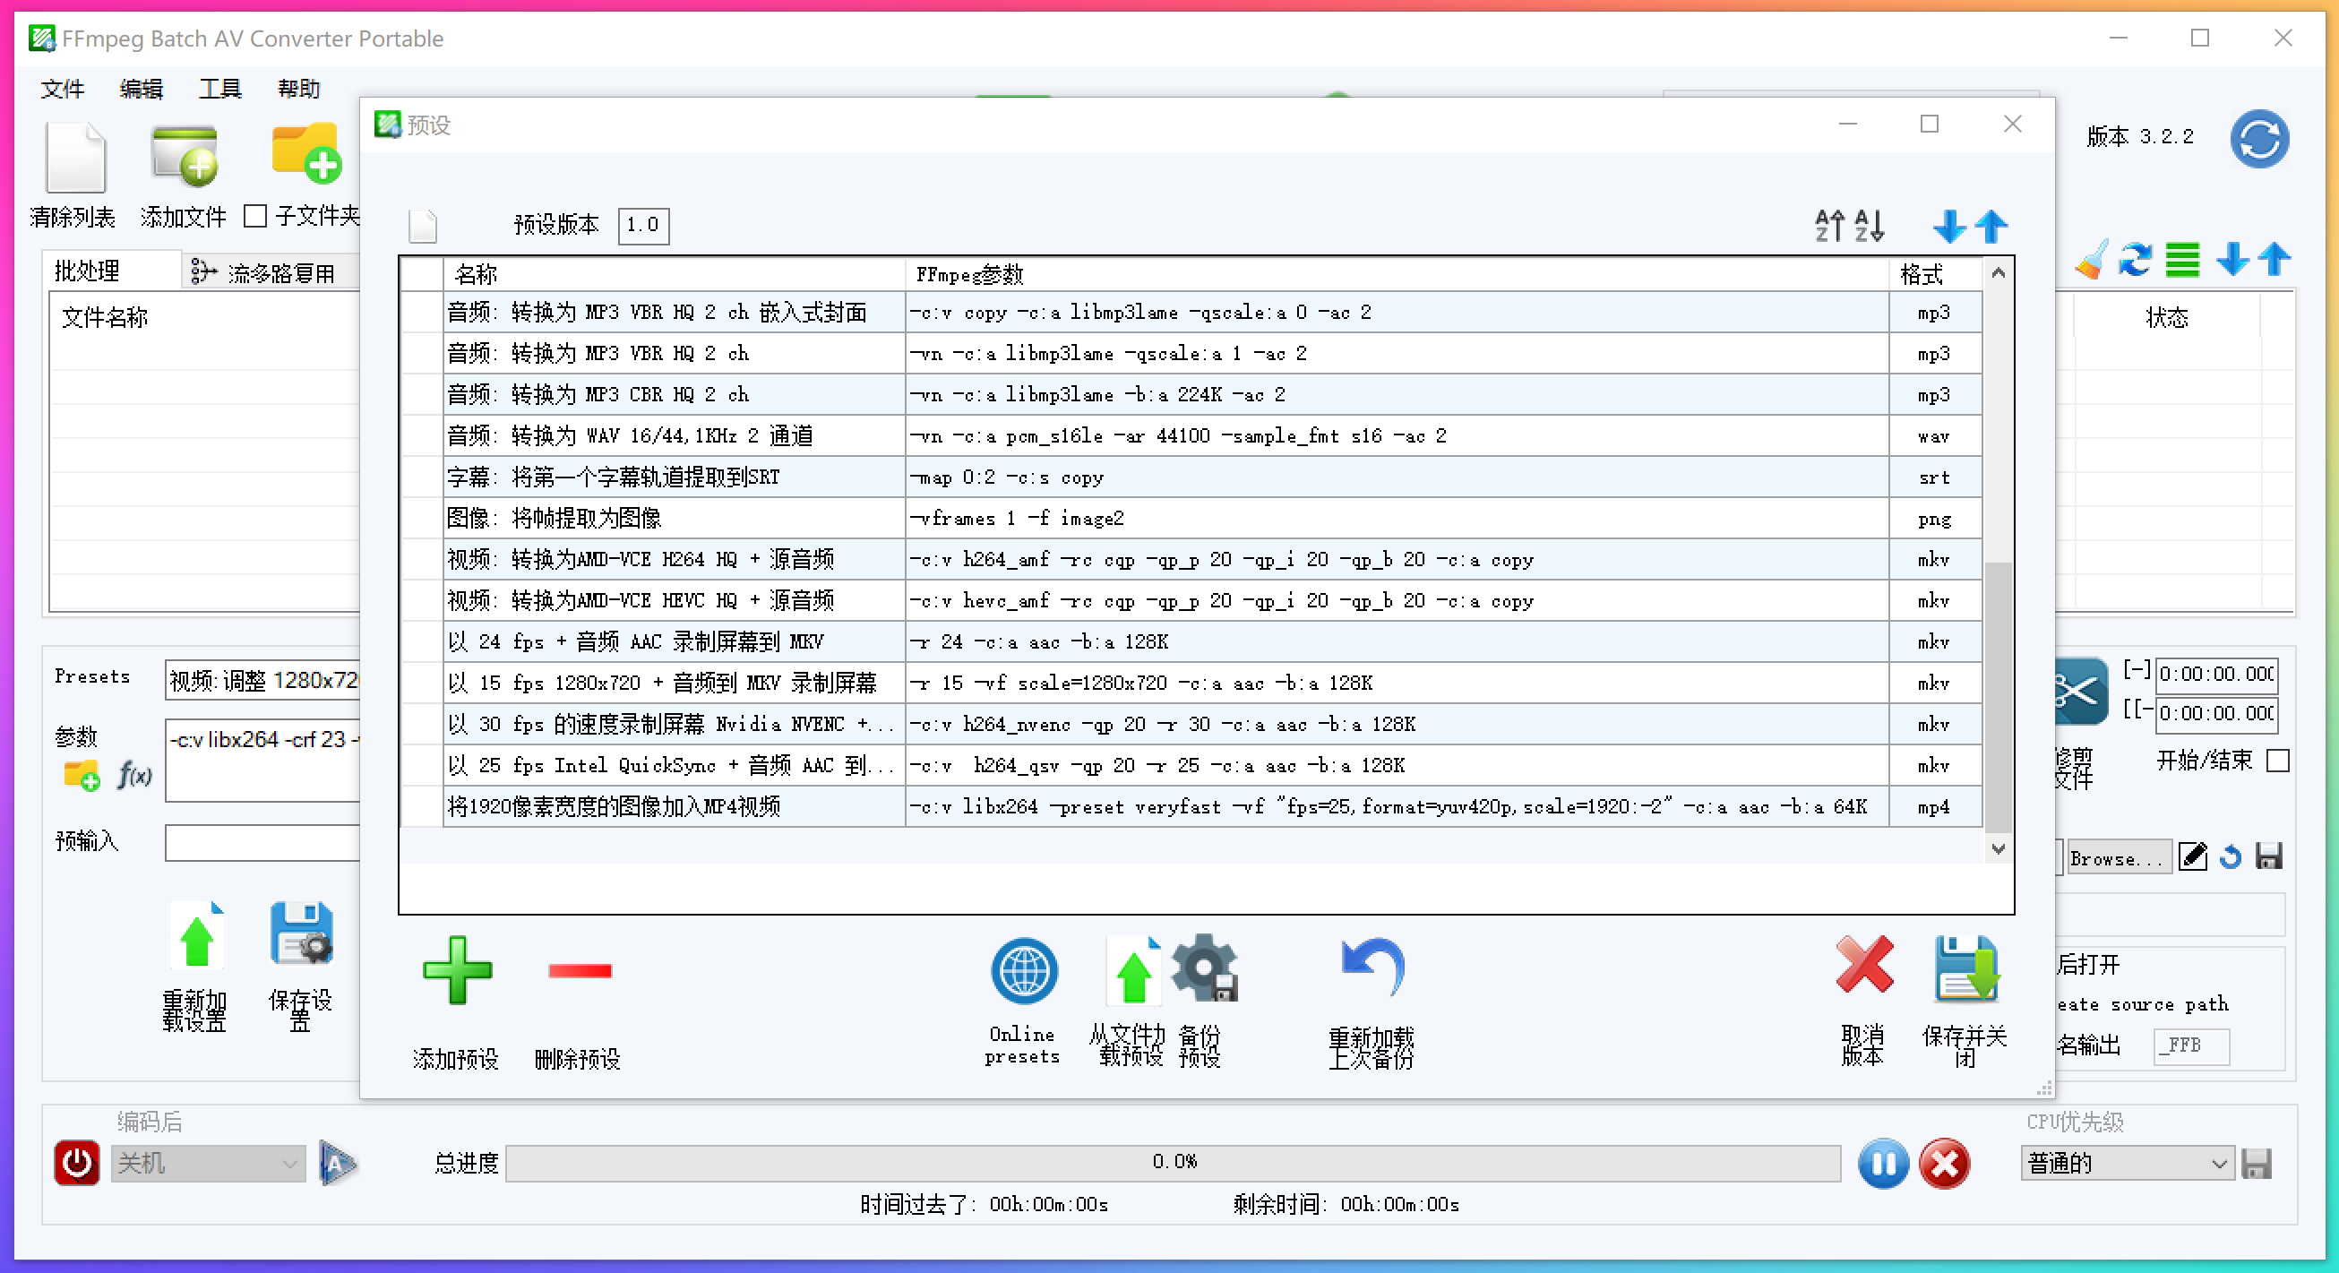This screenshot has width=2339, height=1273.
Task: Click the red X cancel icon in presets
Action: coord(1863,965)
